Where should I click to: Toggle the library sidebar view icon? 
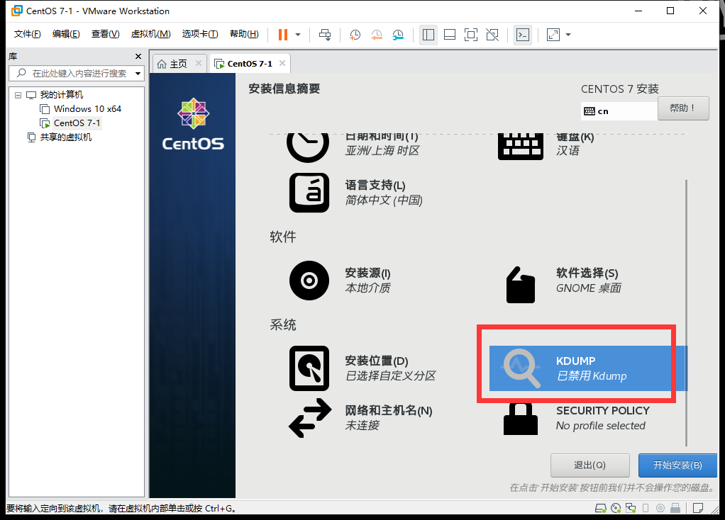pyautogui.click(x=428, y=35)
